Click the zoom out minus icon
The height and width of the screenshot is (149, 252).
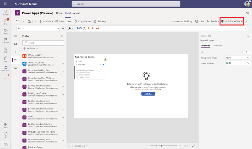(146, 146)
